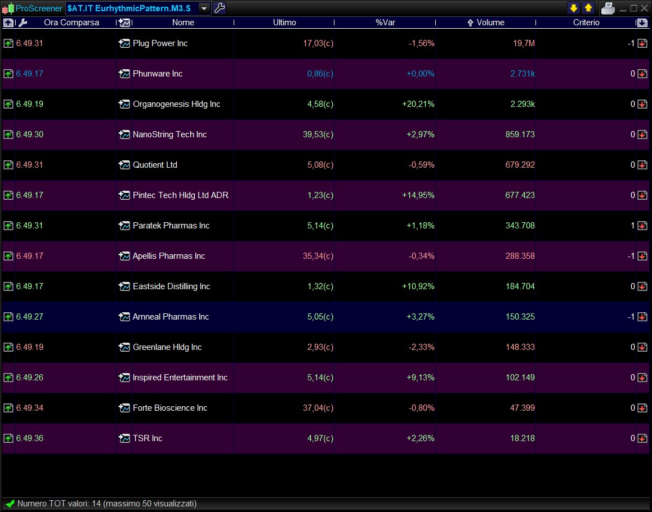The height and width of the screenshot is (512, 652).
Task: Click the yellow down arrow button
Action: point(573,8)
